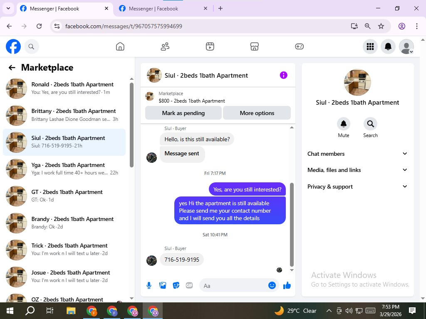Expand Chat members section

point(357,154)
